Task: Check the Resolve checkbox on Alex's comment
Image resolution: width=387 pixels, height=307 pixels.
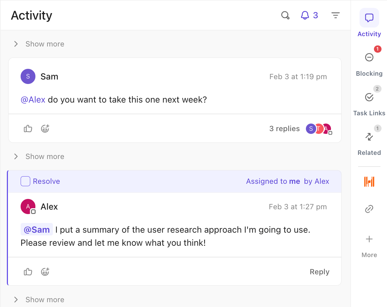Action: pos(25,181)
